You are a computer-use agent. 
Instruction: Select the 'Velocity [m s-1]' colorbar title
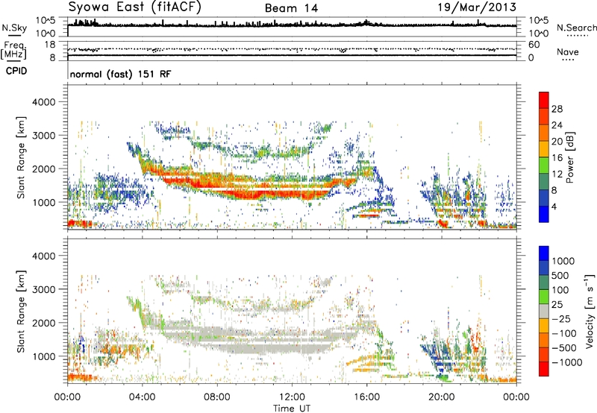pyautogui.click(x=590, y=311)
